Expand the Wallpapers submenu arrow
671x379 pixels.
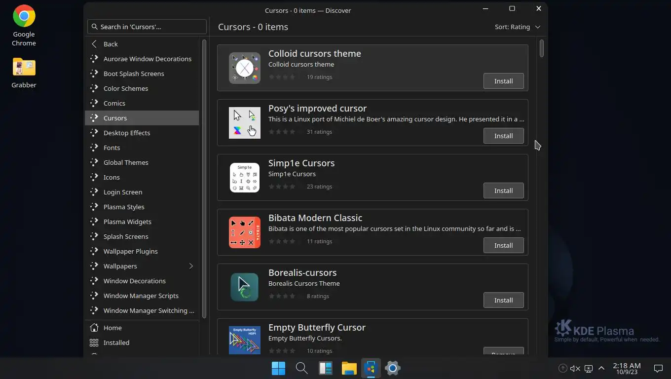coord(191,266)
